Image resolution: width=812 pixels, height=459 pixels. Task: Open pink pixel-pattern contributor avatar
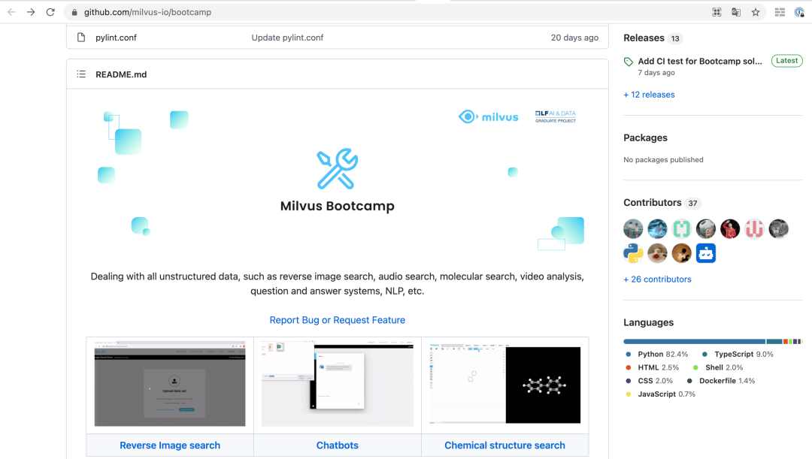pos(755,228)
